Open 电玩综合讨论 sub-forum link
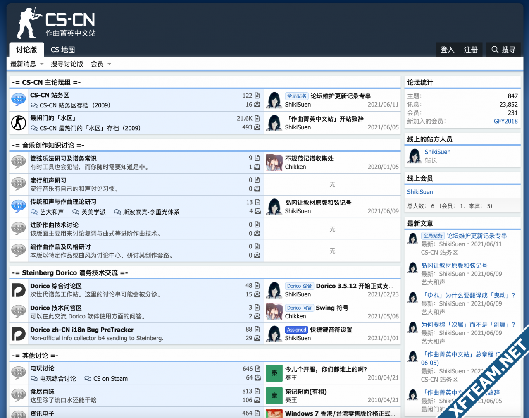 pyautogui.click(x=58, y=378)
